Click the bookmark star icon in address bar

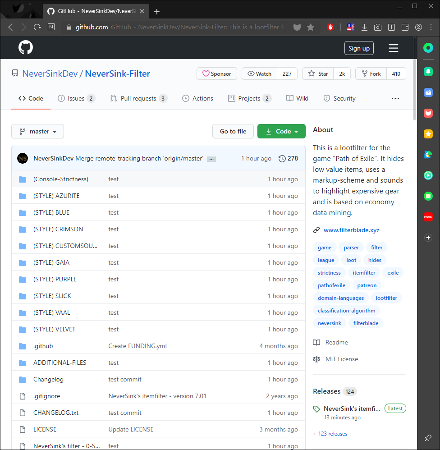[x=310, y=27]
